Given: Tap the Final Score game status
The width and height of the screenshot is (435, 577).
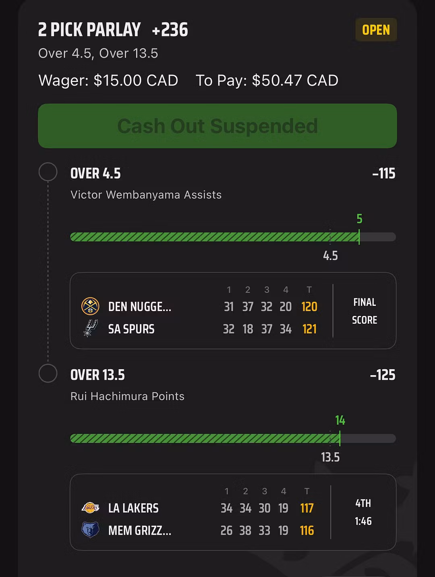Looking at the screenshot, I should pos(365,311).
